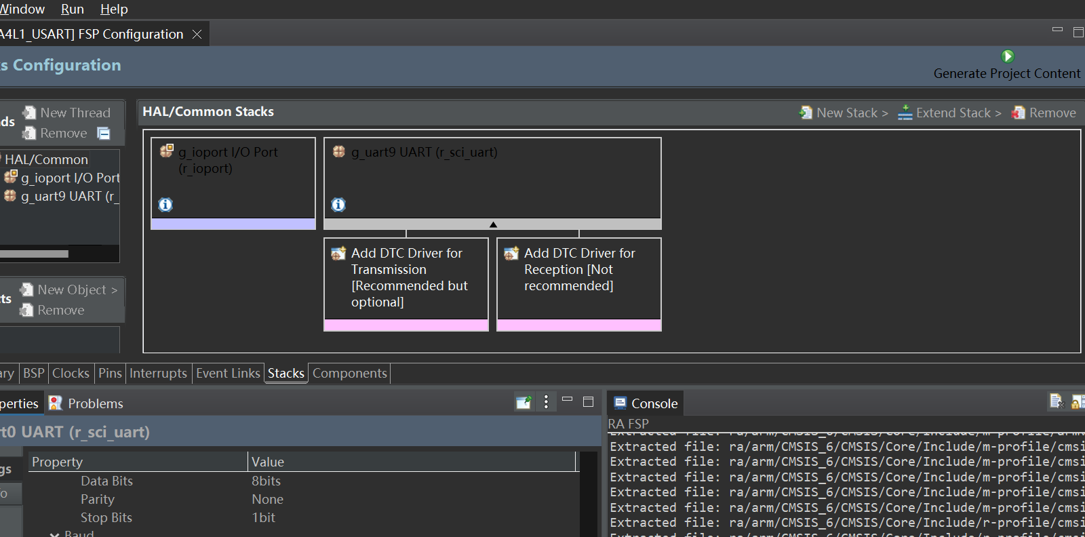Click the New Thread icon
Image resolution: width=1085 pixels, height=537 pixels.
point(29,113)
